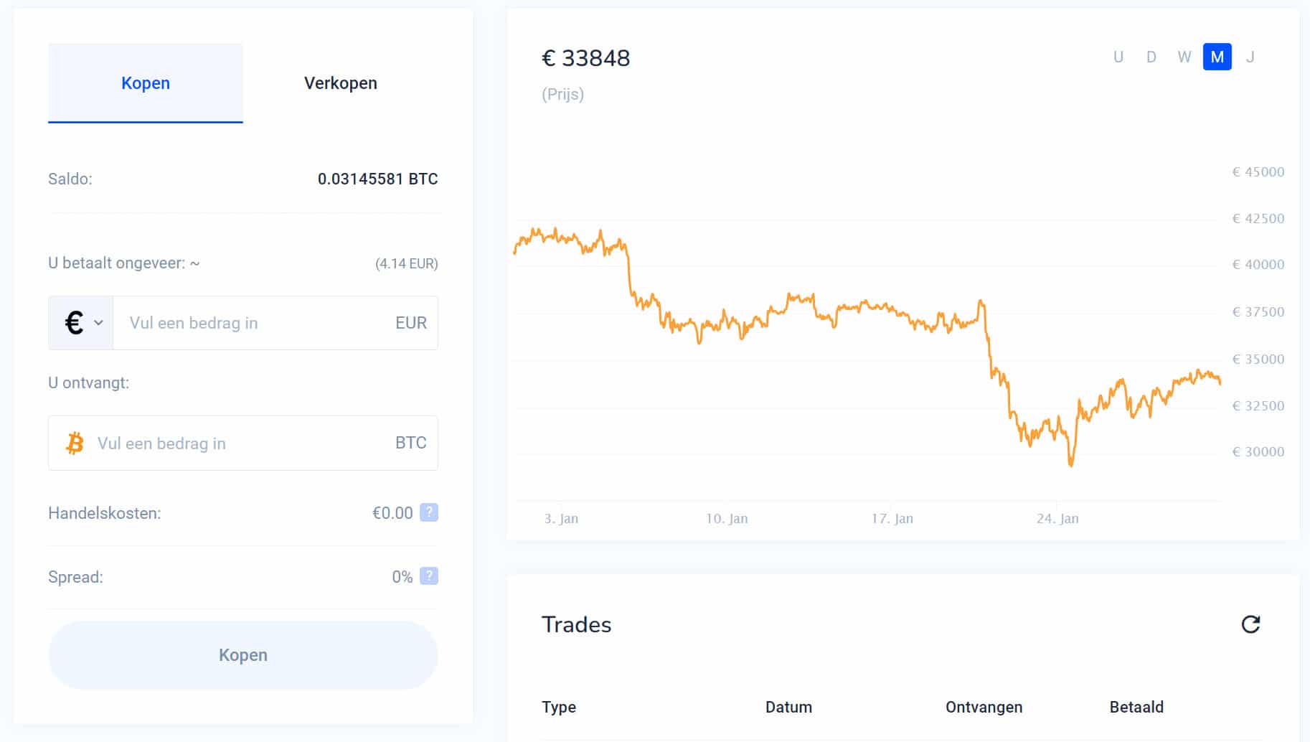This screenshot has width=1310, height=742.
Task: Open payment currency options next to EUR field
Action: pyautogui.click(x=80, y=322)
